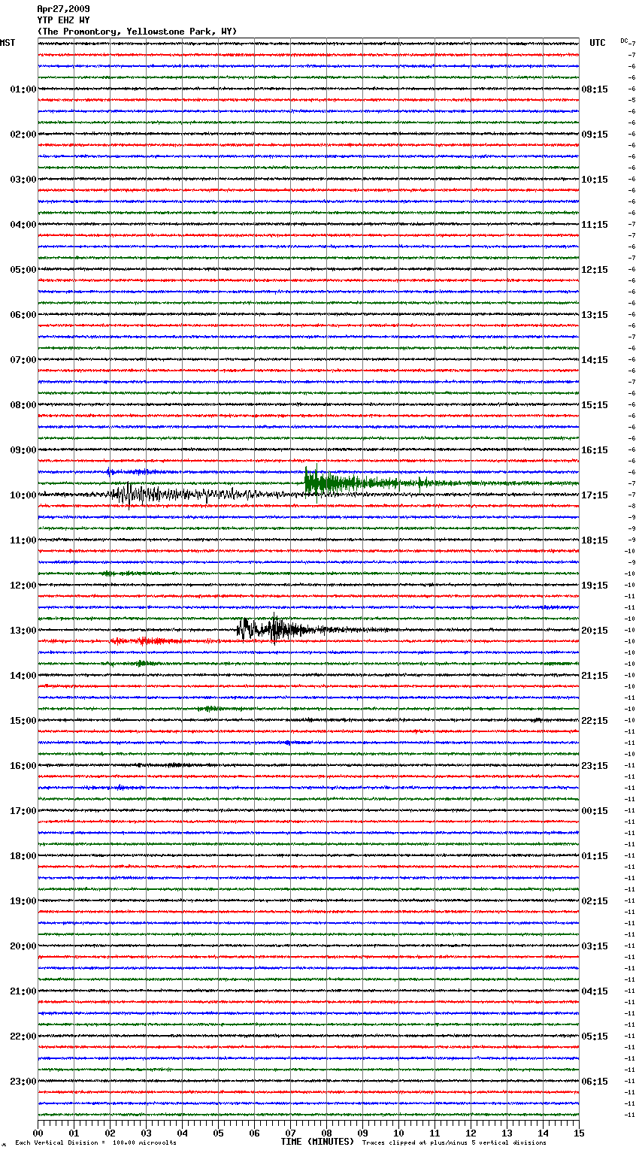Viewport: 639px width, 1153px height.
Task: Click the '17:00' MST time label
Action: [23, 811]
